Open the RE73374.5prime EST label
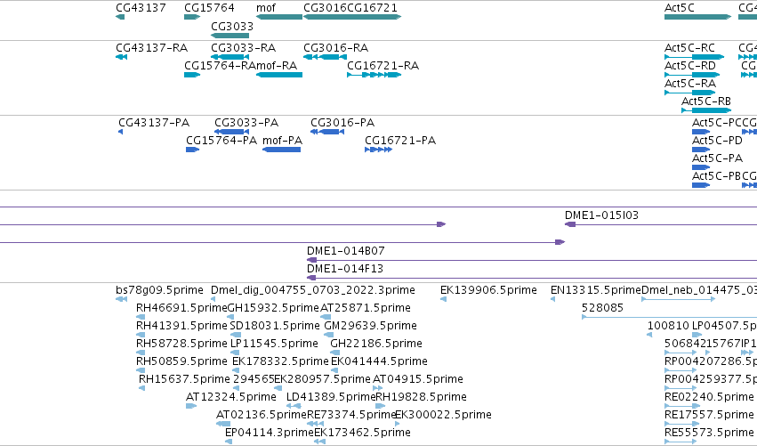 351,416
